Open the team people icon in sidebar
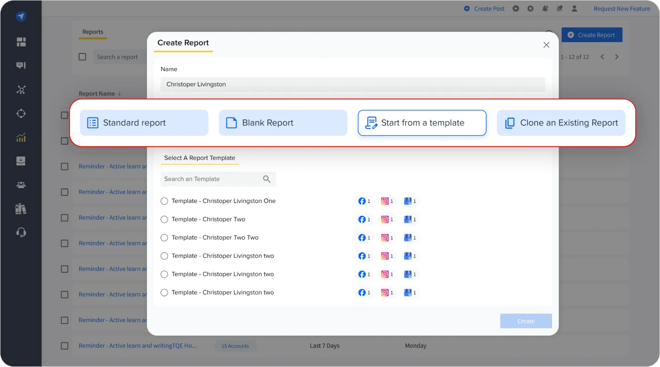This screenshot has height=367, width=660. [21, 185]
